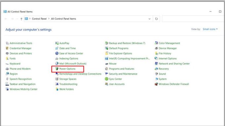The width and height of the screenshot is (225, 126).
Task: Click the Indexing Options icon
Action: 57,58
